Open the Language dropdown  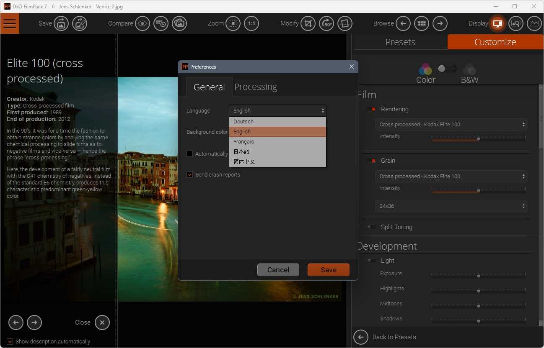(x=277, y=110)
